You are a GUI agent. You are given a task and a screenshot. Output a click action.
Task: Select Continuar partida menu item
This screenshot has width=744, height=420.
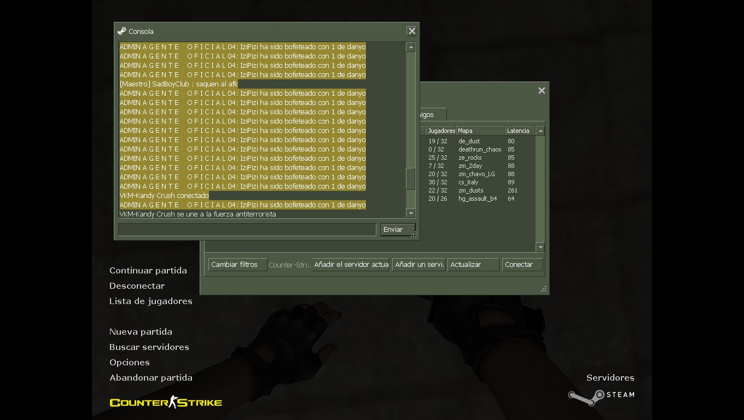(x=148, y=271)
